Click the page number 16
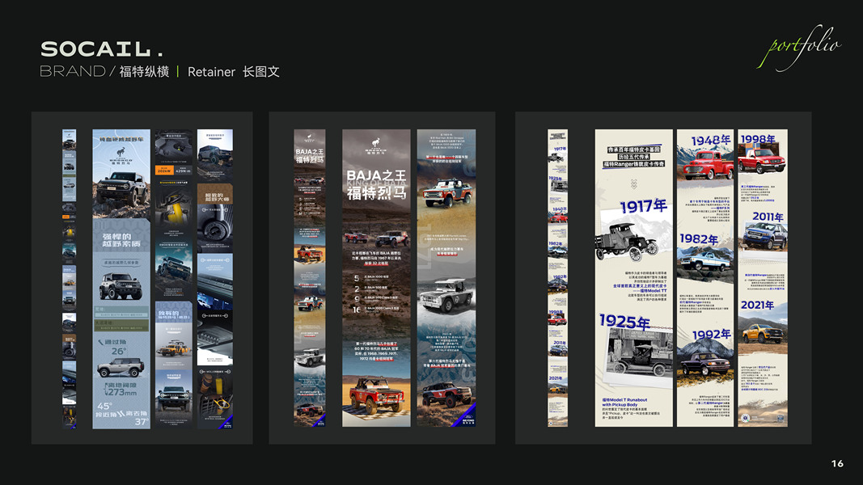The width and height of the screenshot is (863, 485). click(837, 463)
